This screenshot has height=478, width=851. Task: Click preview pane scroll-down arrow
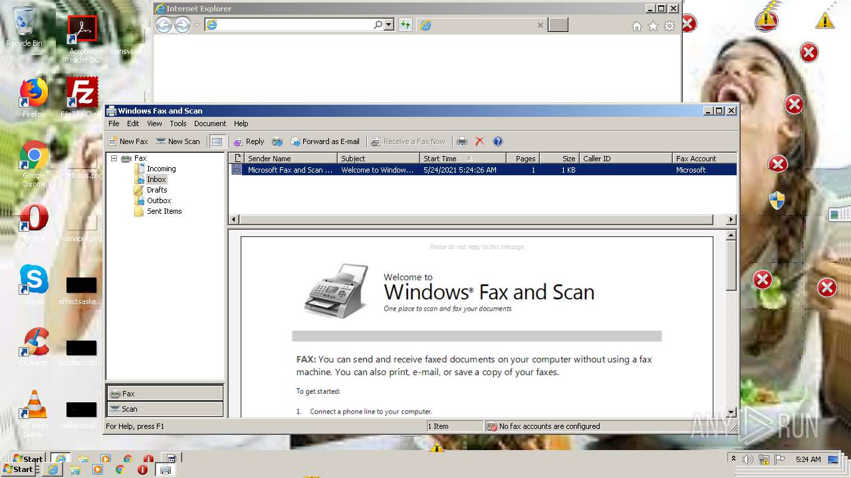pos(731,412)
